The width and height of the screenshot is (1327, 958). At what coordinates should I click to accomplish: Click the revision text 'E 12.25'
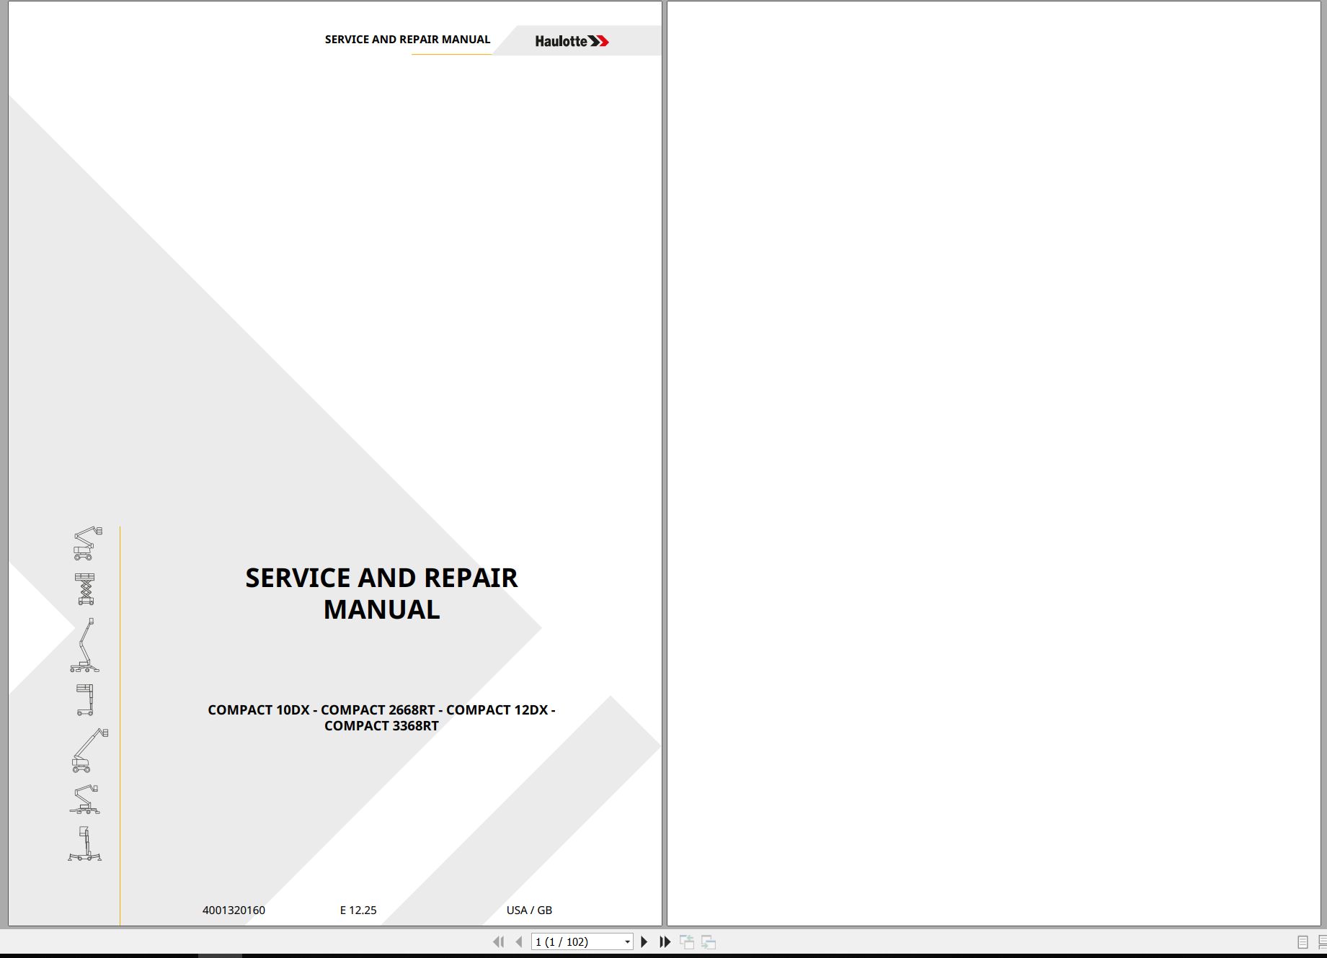358,910
